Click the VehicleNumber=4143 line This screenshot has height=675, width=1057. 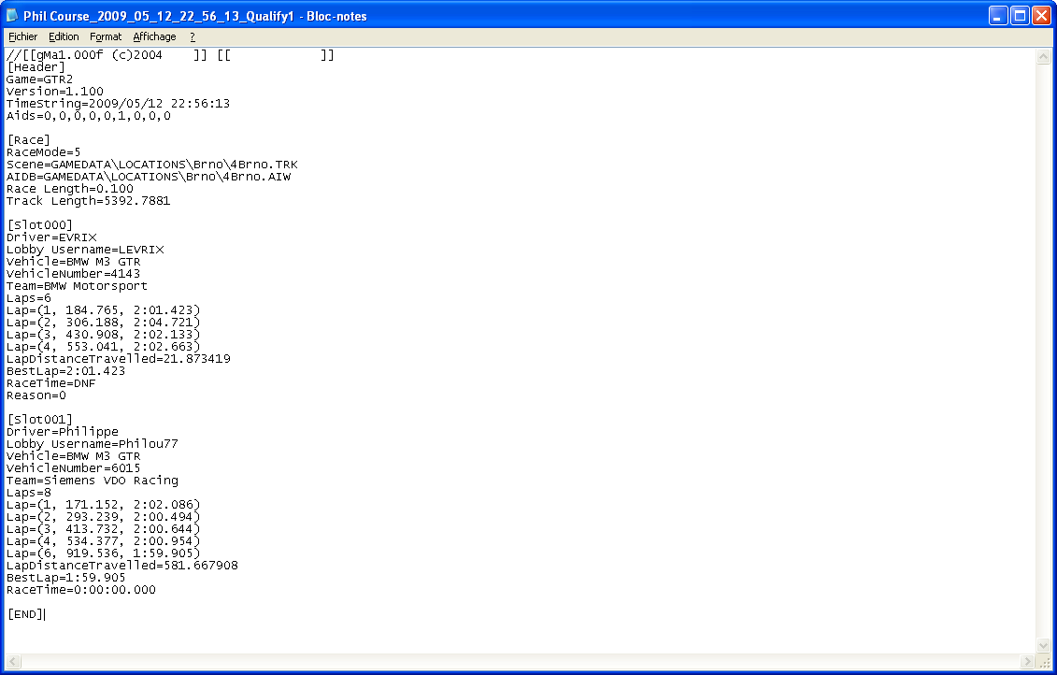[74, 274]
